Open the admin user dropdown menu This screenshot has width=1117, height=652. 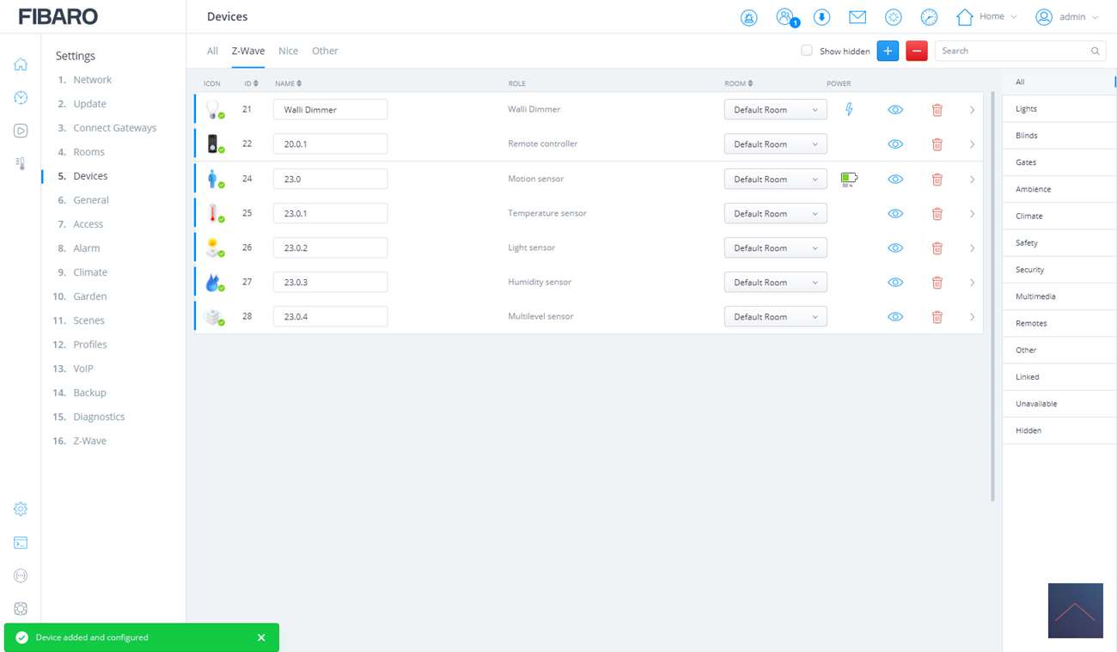[x=1067, y=17]
